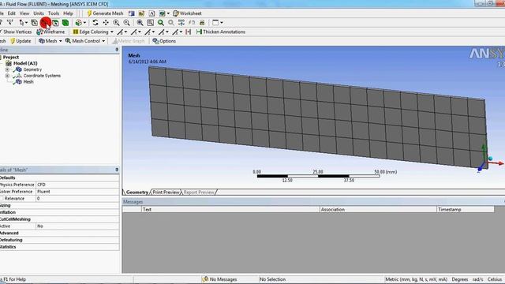The image size is (505, 284).
Task: Click the cyan isometric ball on the triad
Action: click(491, 159)
